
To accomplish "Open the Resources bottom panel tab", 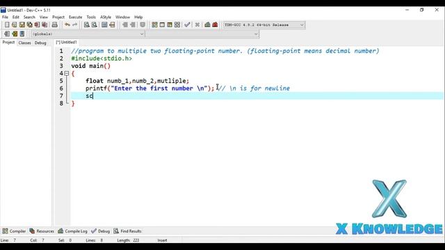I will pos(42,231).
